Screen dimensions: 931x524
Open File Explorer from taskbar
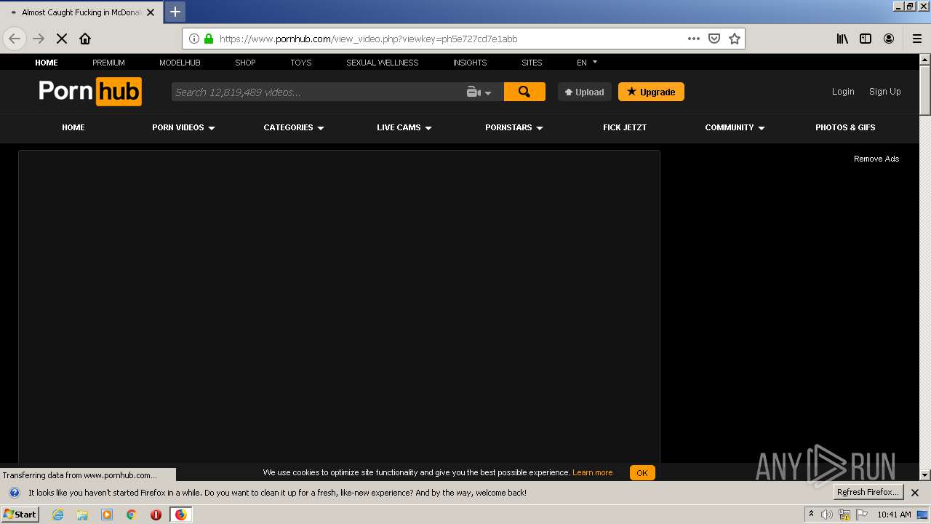tap(82, 515)
